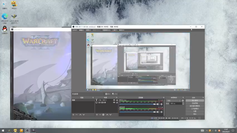Screen dimensions: 237x133
Task: Click the streaming button in Controls
Action: [x=195, y=100]
